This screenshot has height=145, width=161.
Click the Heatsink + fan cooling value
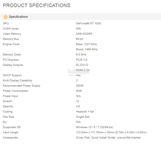85,112
